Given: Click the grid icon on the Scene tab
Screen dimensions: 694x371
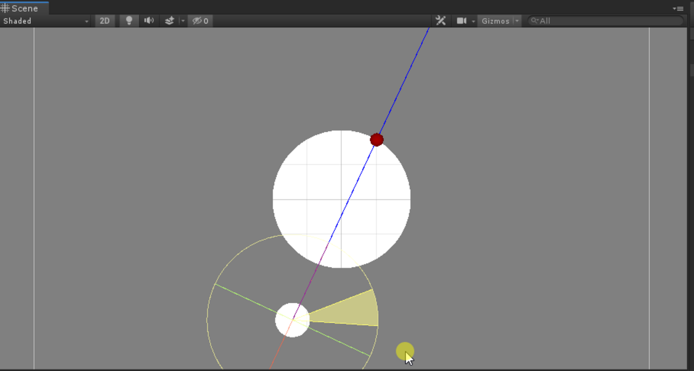Looking at the screenshot, I should (x=5, y=8).
